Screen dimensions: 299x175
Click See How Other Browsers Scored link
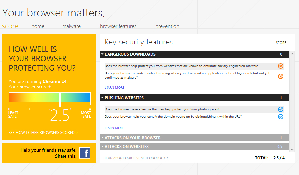coord(43,132)
